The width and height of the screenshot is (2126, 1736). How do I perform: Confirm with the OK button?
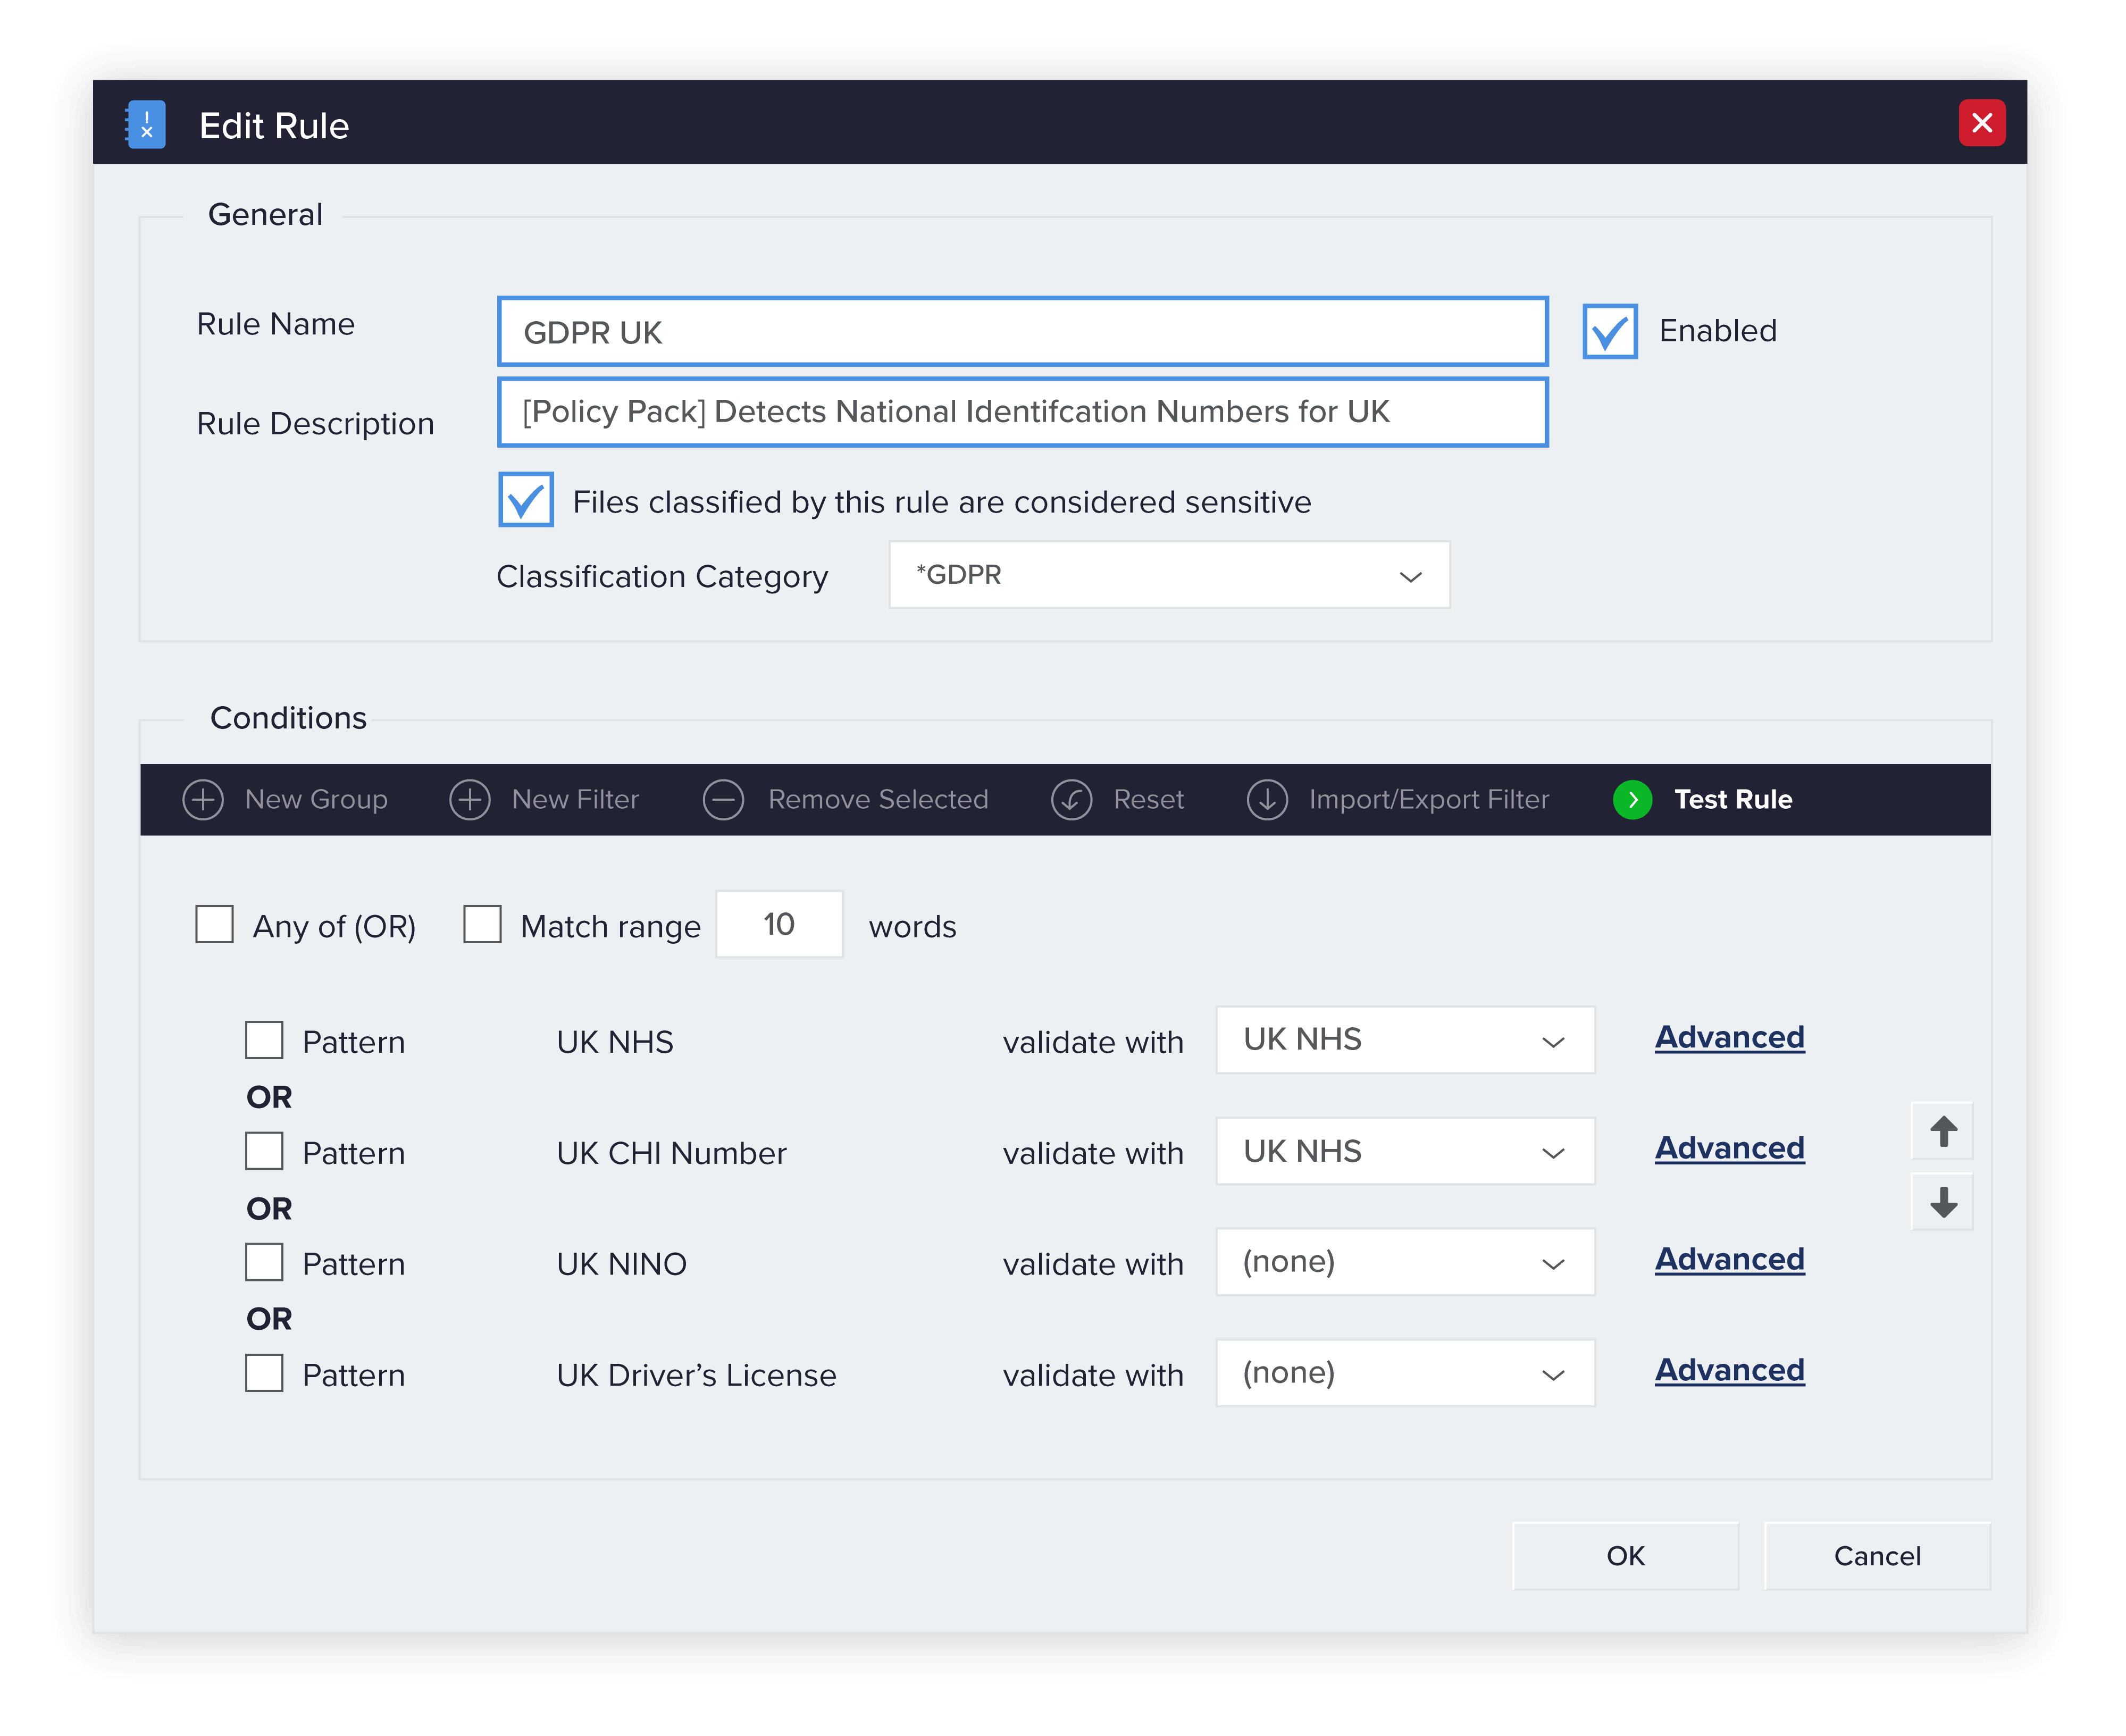pyautogui.click(x=1625, y=1556)
